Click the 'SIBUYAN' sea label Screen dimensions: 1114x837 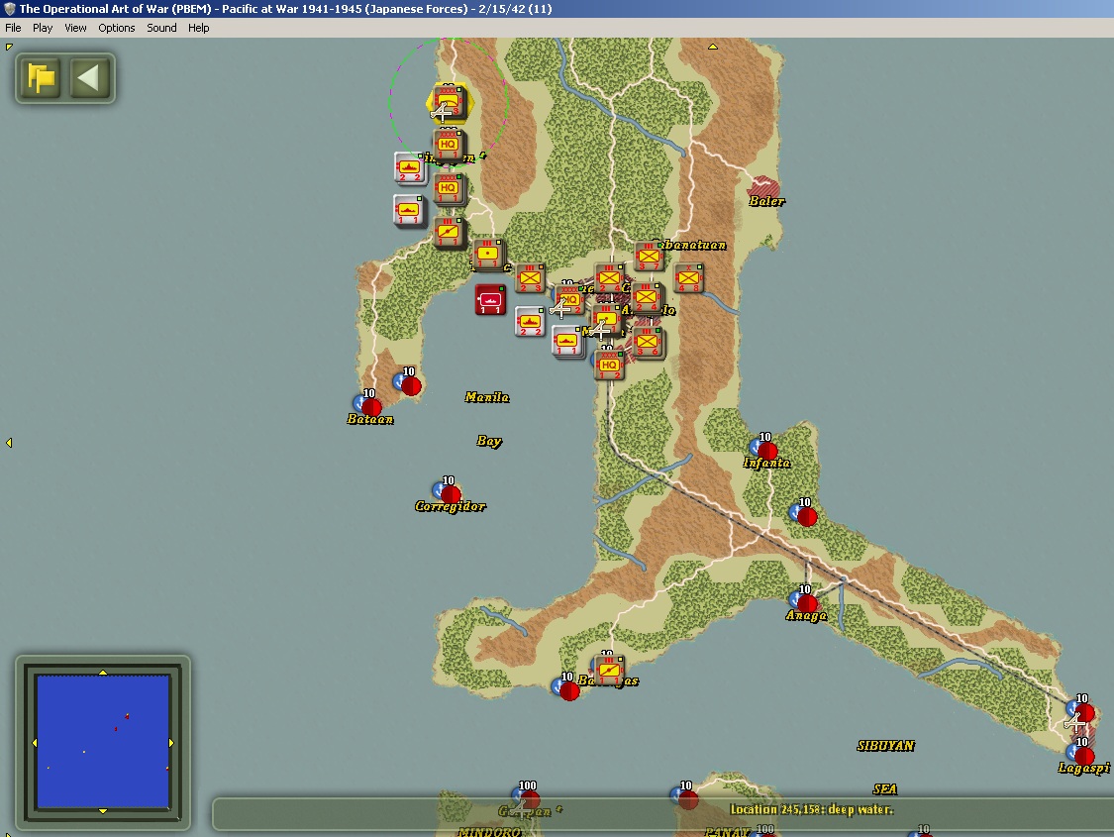coord(886,745)
